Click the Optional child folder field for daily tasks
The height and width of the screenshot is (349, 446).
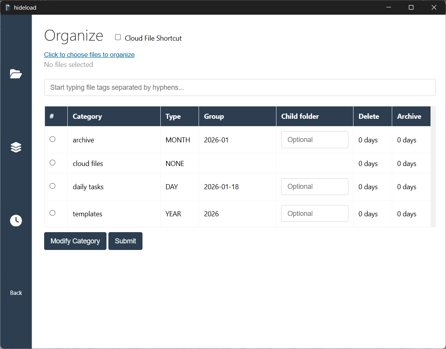[314, 186]
